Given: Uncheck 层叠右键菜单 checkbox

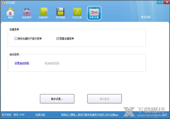Looking at the screenshot, I should [58, 39].
